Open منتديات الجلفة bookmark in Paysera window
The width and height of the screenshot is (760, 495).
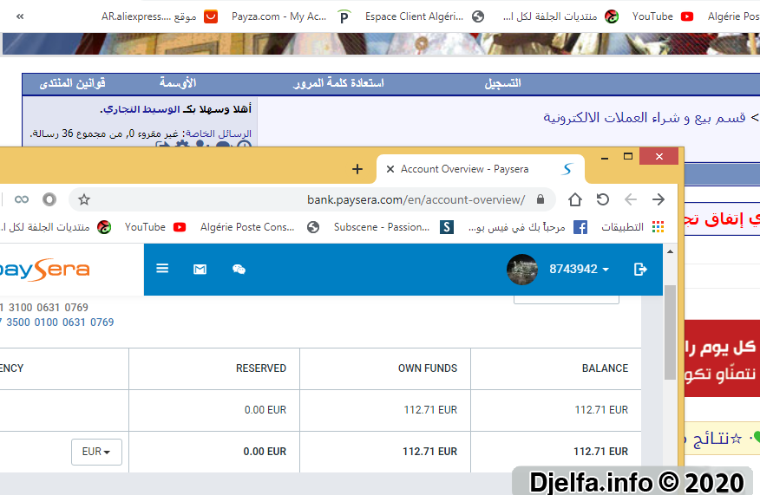[56, 227]
